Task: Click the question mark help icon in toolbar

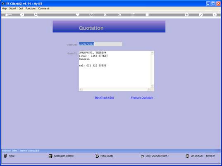Action: (22, 14)
